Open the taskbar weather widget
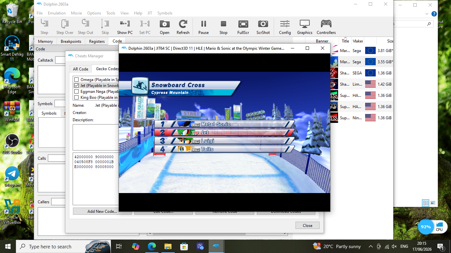 click(337, 246)
